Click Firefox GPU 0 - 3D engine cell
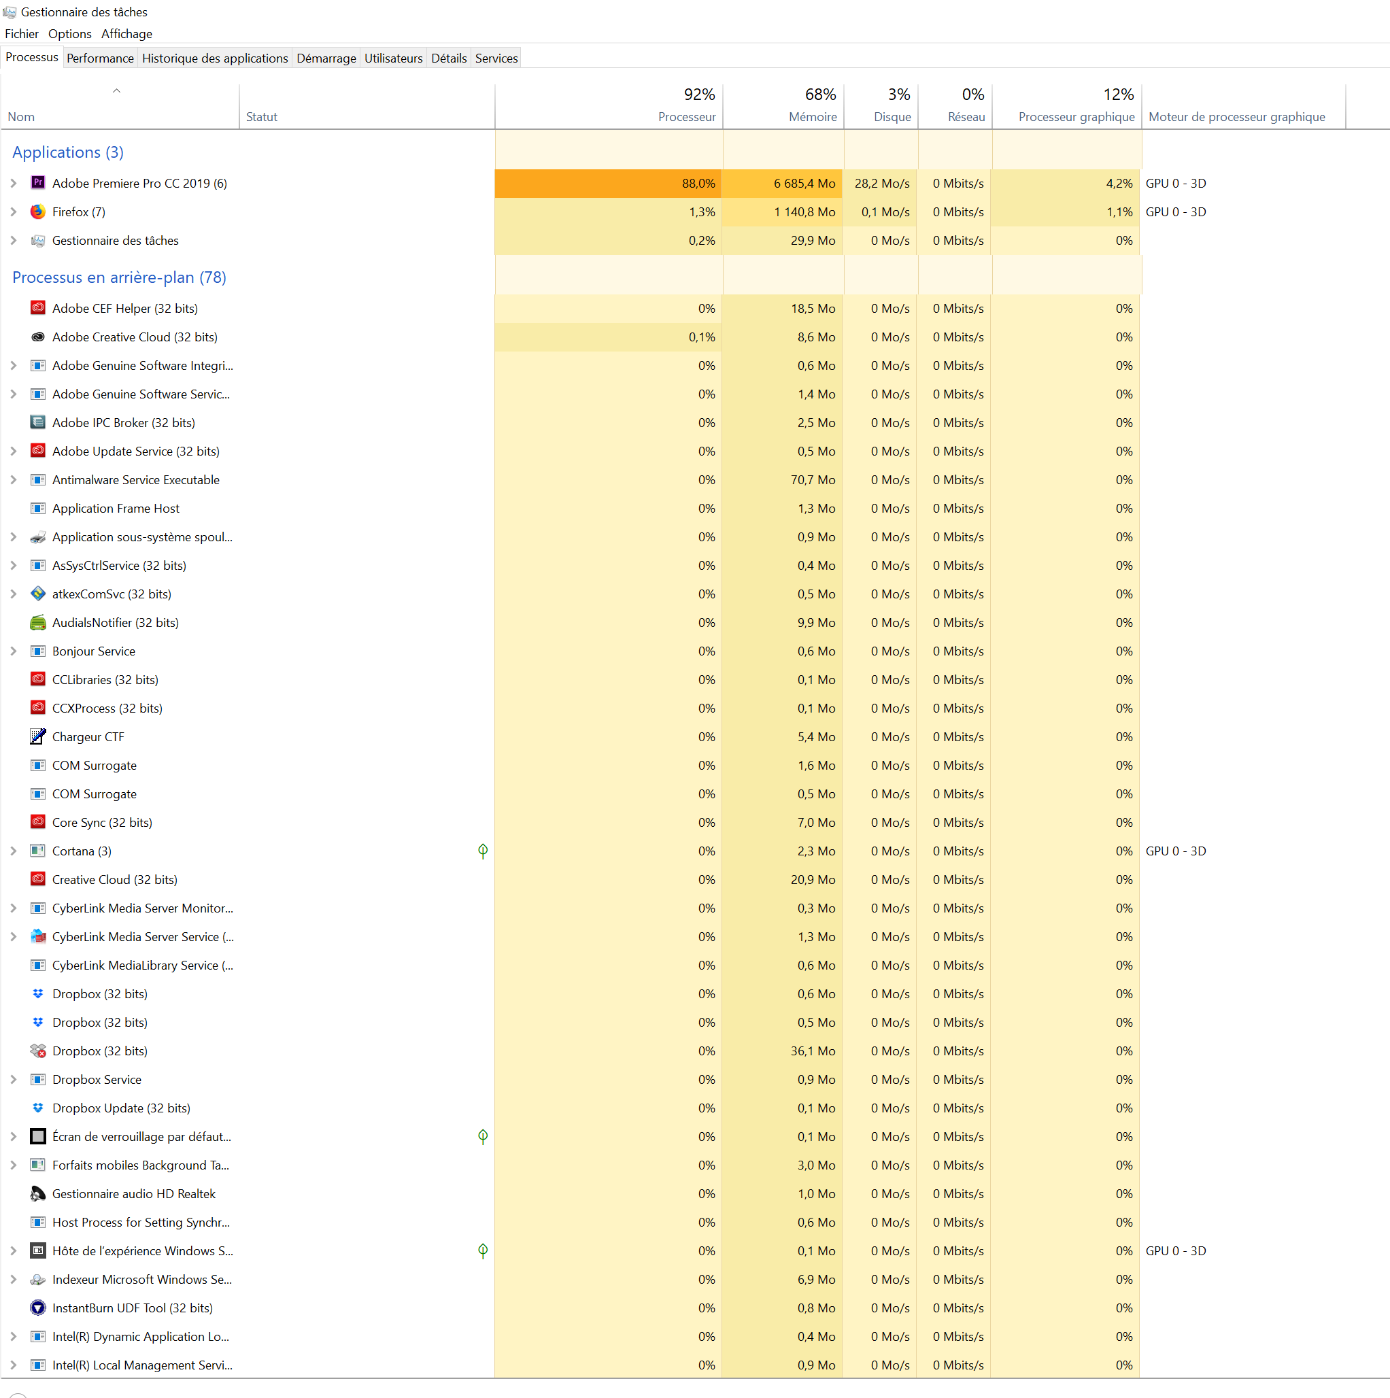The width and height of the screenshot is (1390, 1398). tap(1176, 212)
